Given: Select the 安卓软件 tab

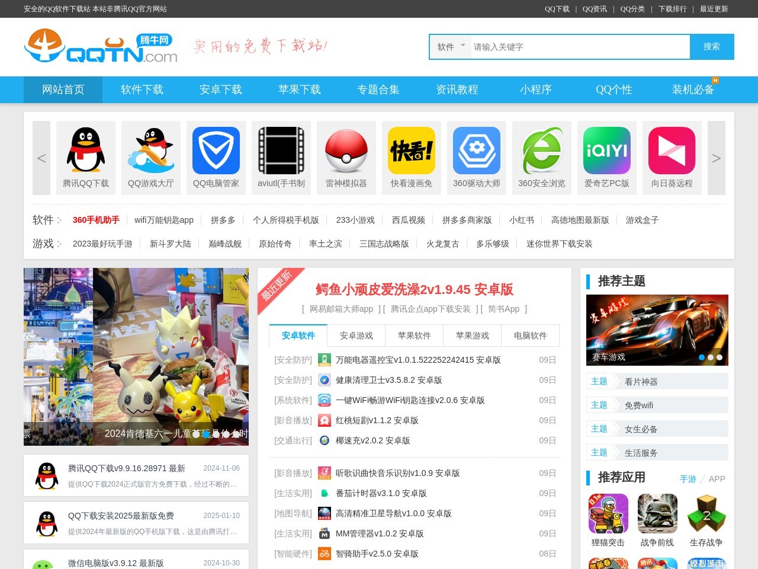Looking at the screenshot, I should [298, 335].
